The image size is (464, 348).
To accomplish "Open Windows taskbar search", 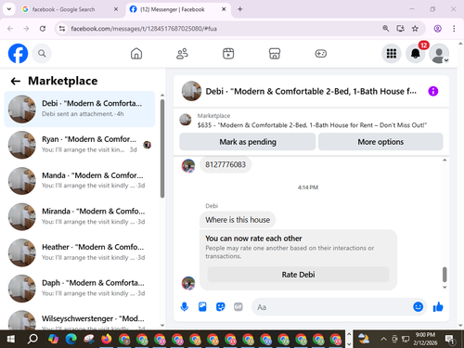I will pos(32,339).
